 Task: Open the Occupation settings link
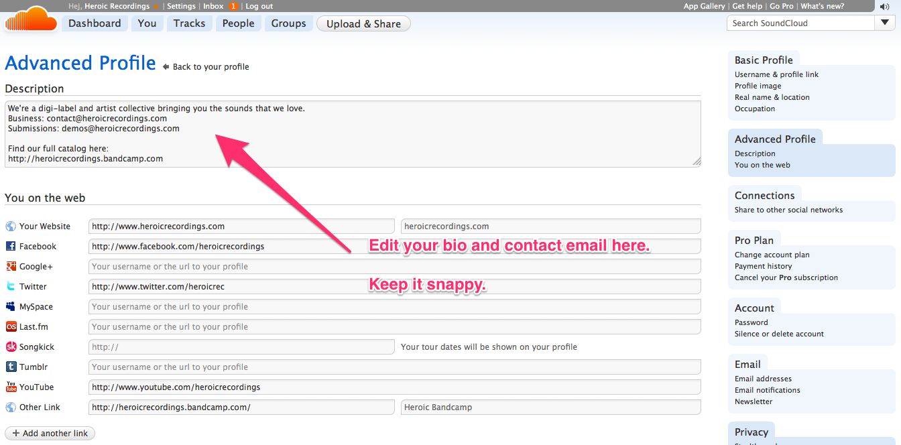(x=755, y=109)
